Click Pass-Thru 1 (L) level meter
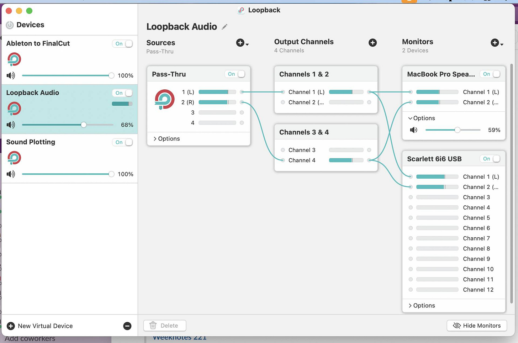Image resolution: width=518 pixels, height=343 pixels. 217,92
